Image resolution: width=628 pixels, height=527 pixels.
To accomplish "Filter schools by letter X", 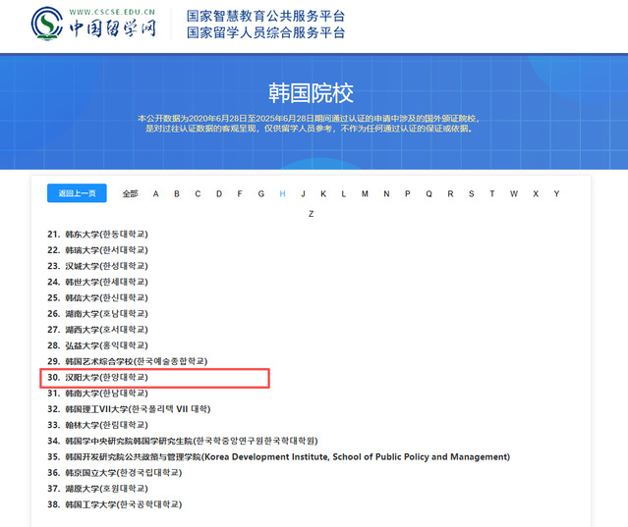I will click(536, 194).
